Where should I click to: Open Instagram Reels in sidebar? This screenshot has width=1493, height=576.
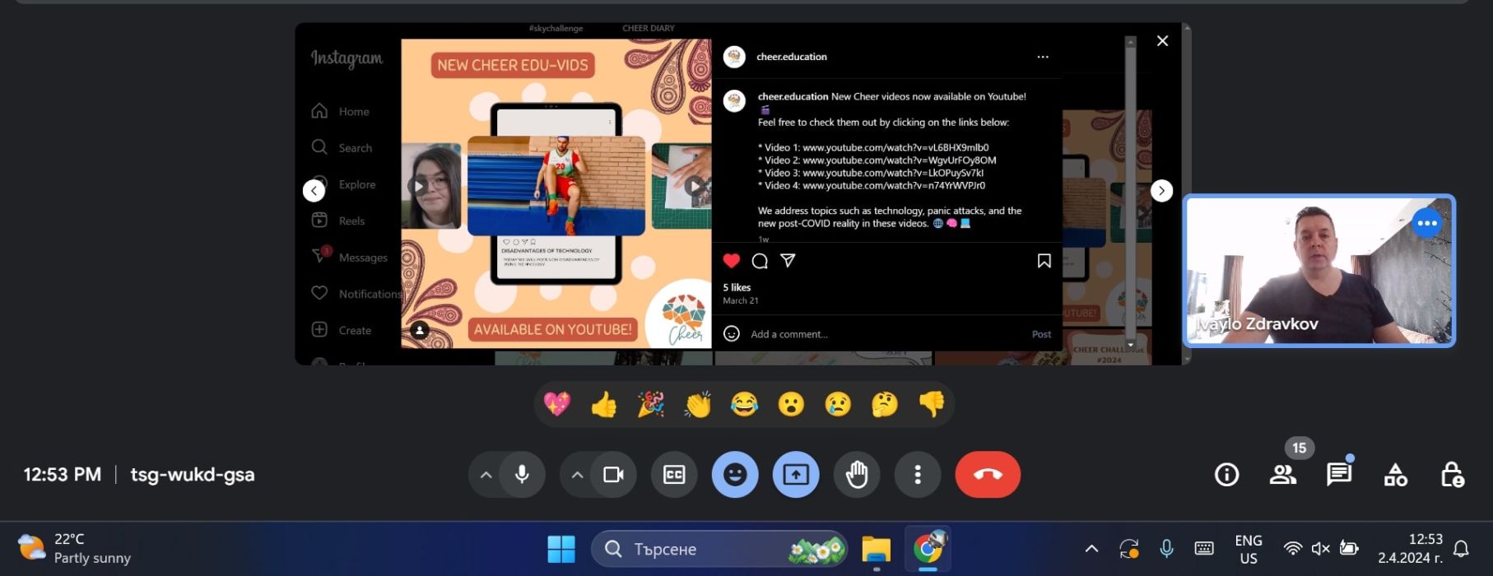(338, 221)
